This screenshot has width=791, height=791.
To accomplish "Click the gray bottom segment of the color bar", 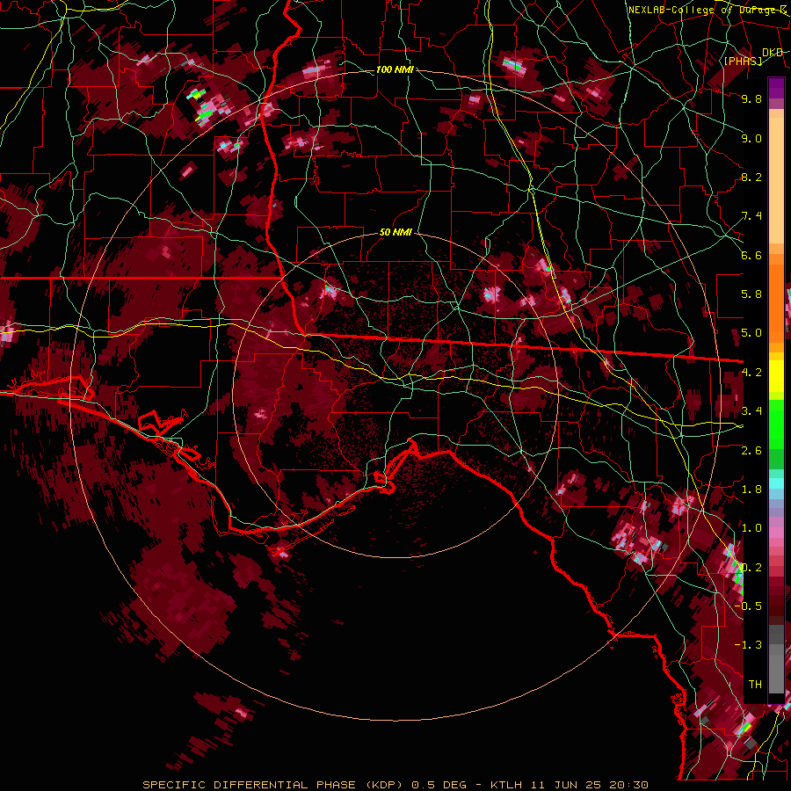I will click(x=776, y=669).
